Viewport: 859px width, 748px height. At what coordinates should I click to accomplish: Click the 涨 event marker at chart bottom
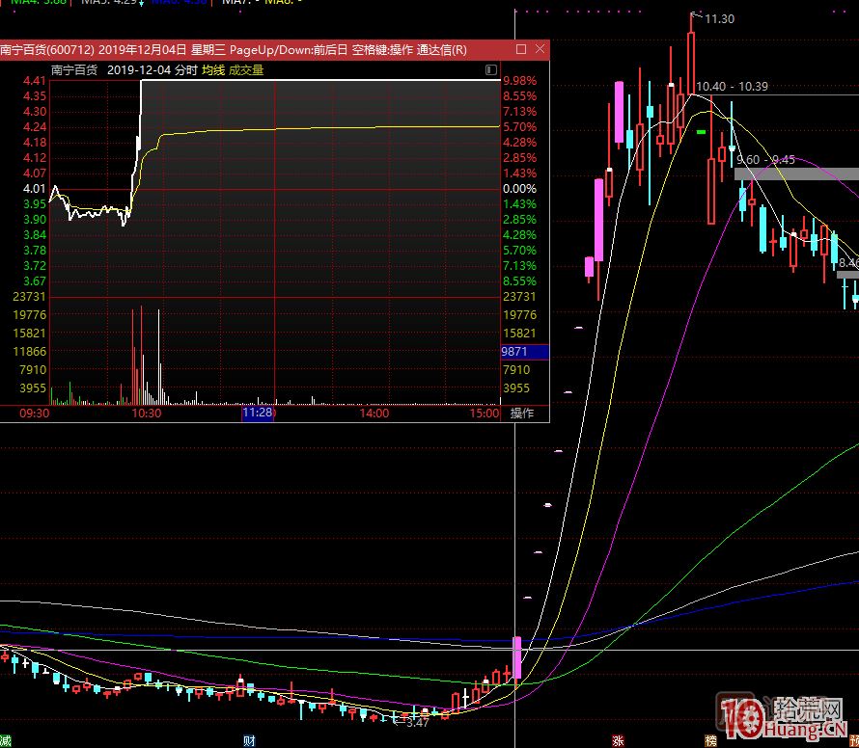616,741
